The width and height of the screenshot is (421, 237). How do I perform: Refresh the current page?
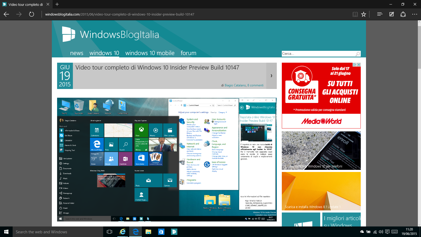pos(32,14)
